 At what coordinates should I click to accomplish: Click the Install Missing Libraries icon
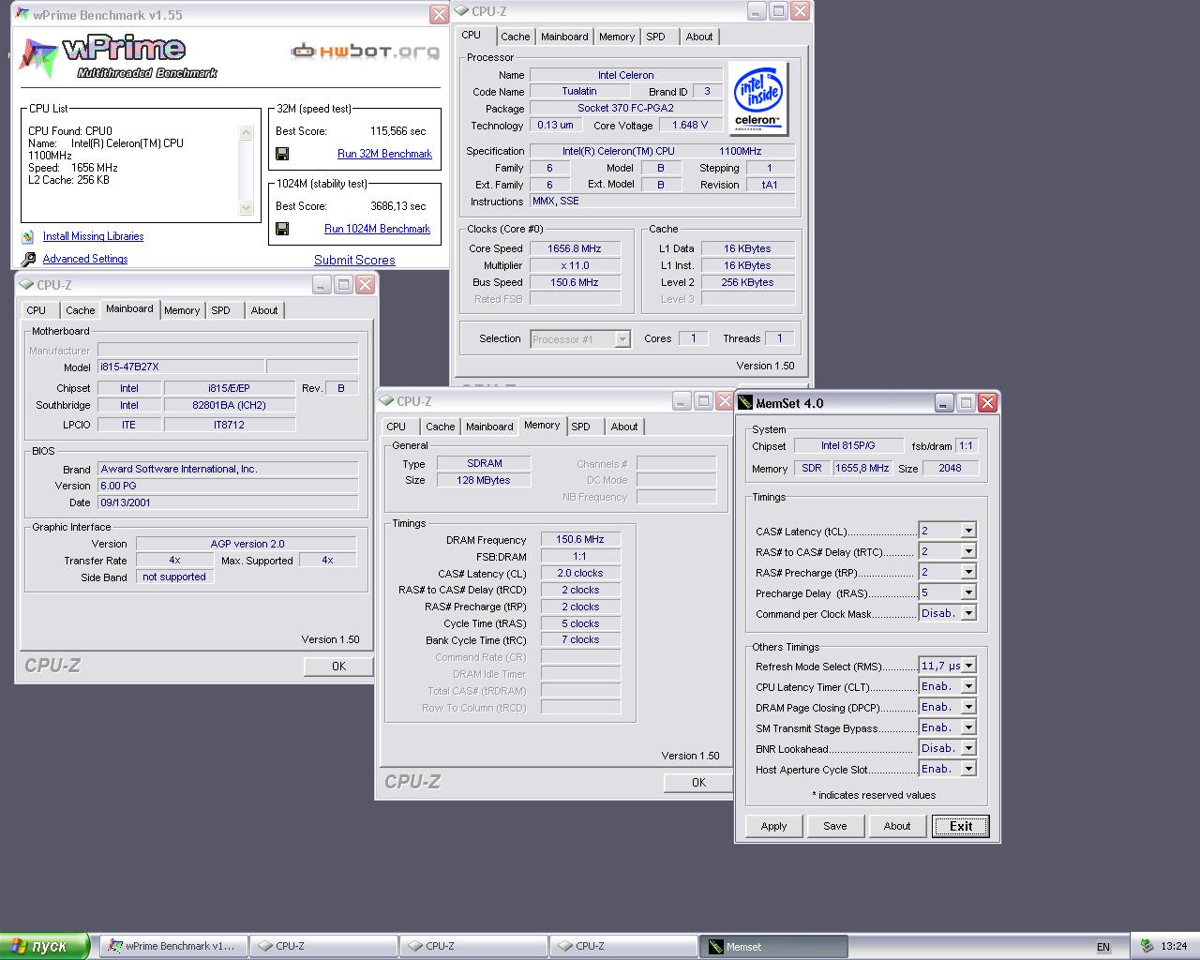28,236
